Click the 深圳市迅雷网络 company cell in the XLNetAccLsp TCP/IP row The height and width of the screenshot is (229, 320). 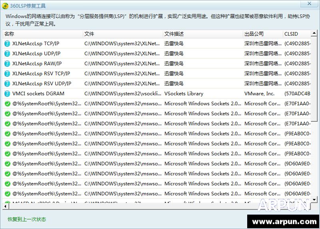[x=263, y=44]
